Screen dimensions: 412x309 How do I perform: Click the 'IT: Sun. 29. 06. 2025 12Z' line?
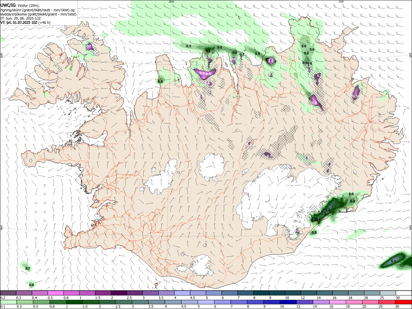click(21, 18)
